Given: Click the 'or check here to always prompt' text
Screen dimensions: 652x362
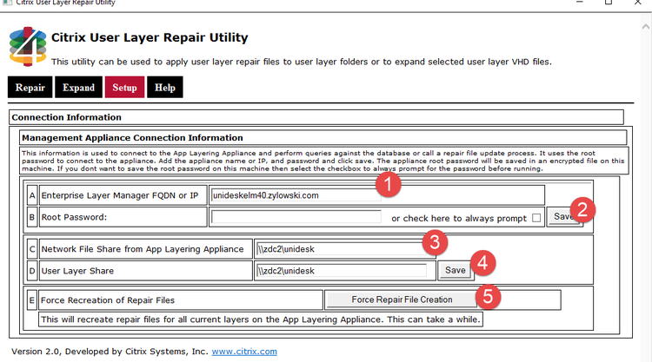Looking at the screenshot, I should [459, 219].
